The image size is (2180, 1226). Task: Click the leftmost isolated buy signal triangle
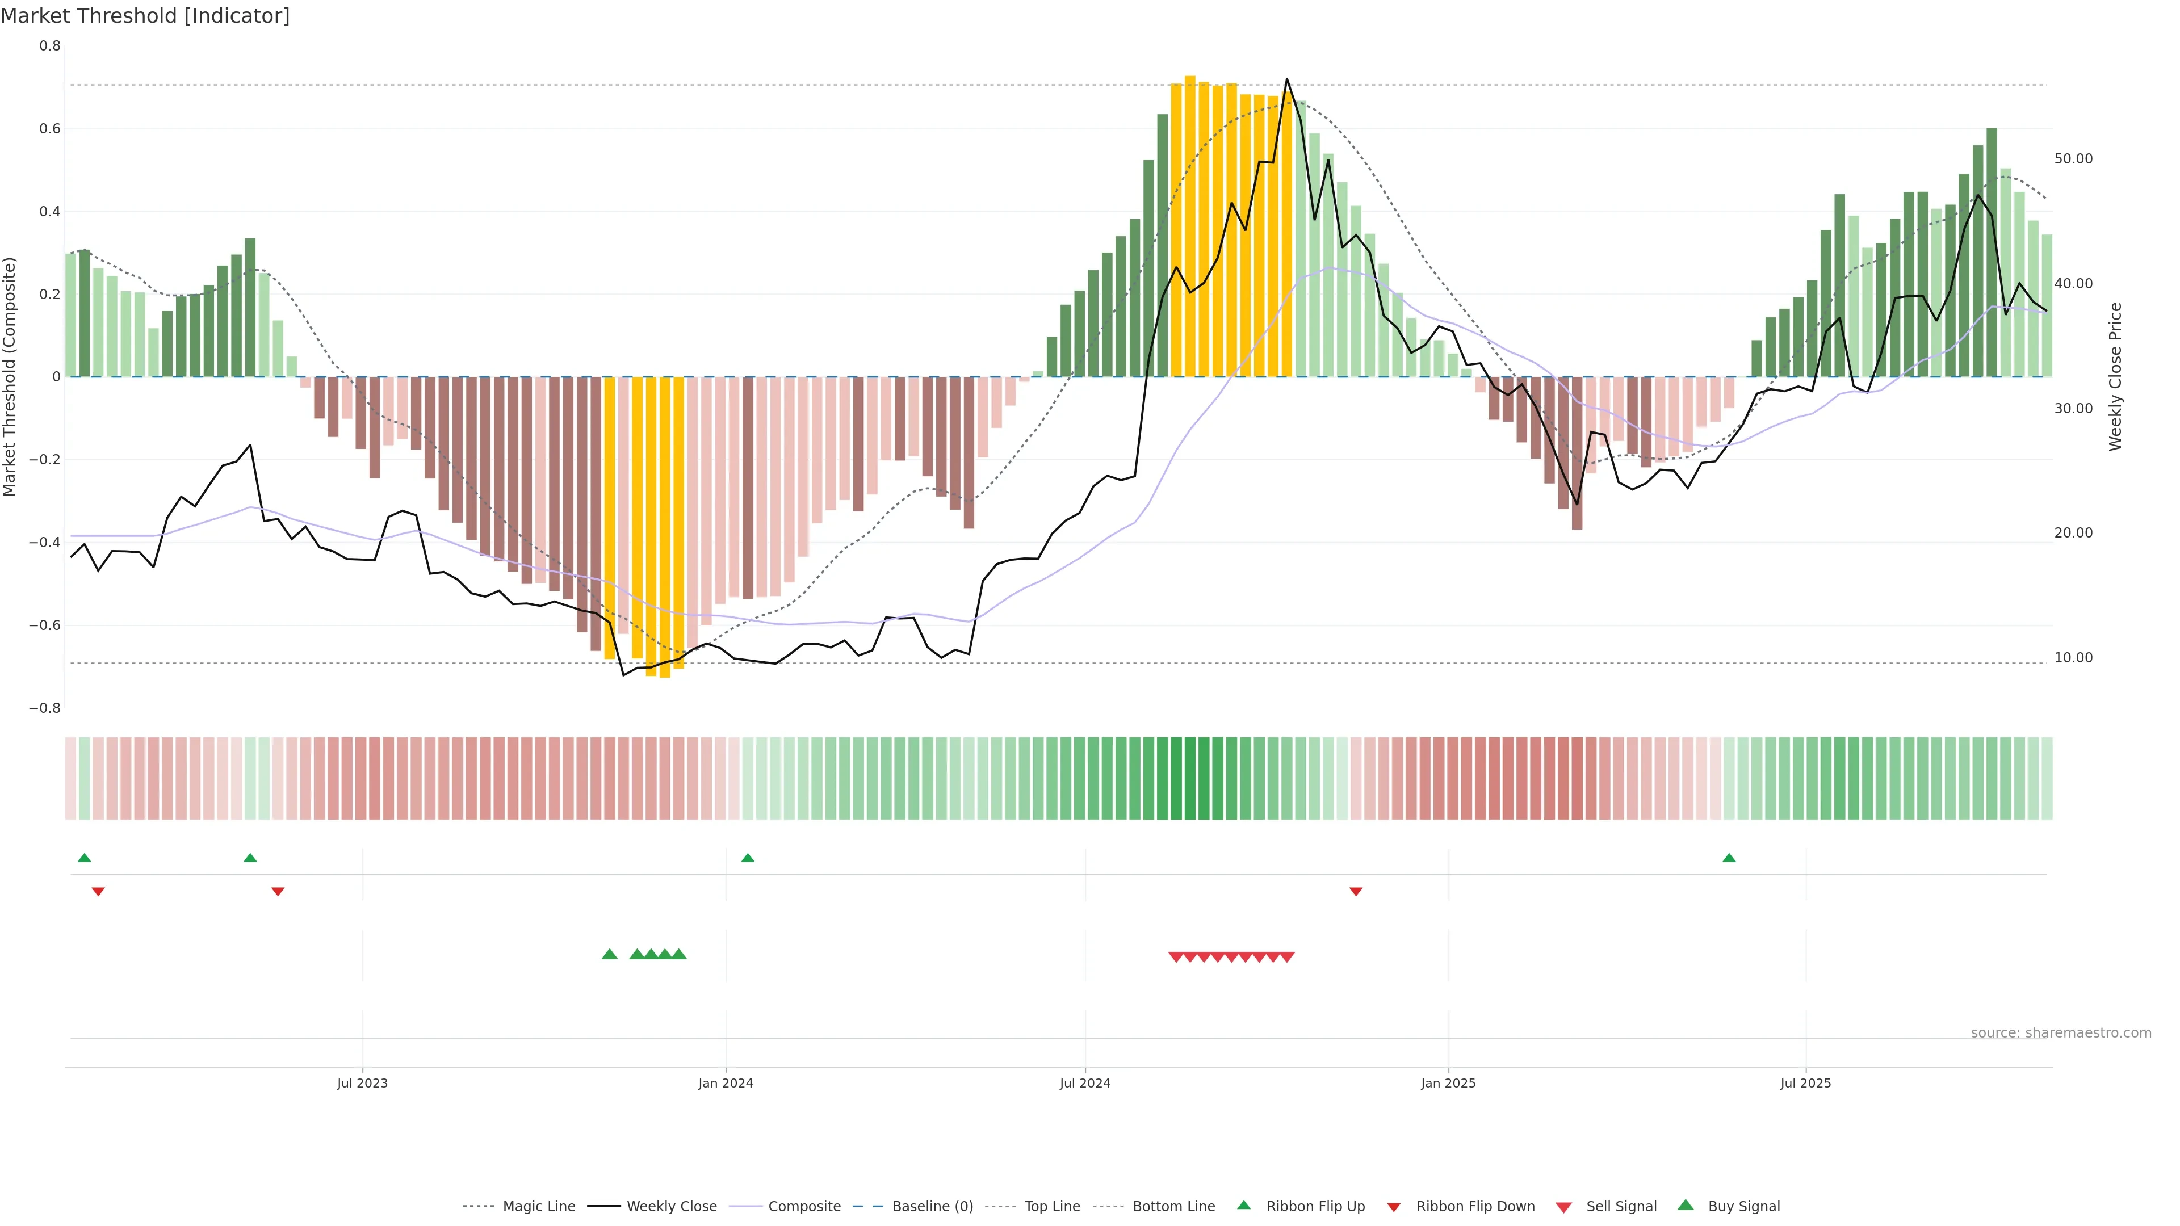click(609, 954)
